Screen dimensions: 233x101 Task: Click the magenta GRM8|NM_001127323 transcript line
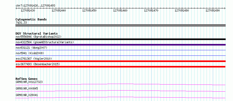[x=120, y=84]
